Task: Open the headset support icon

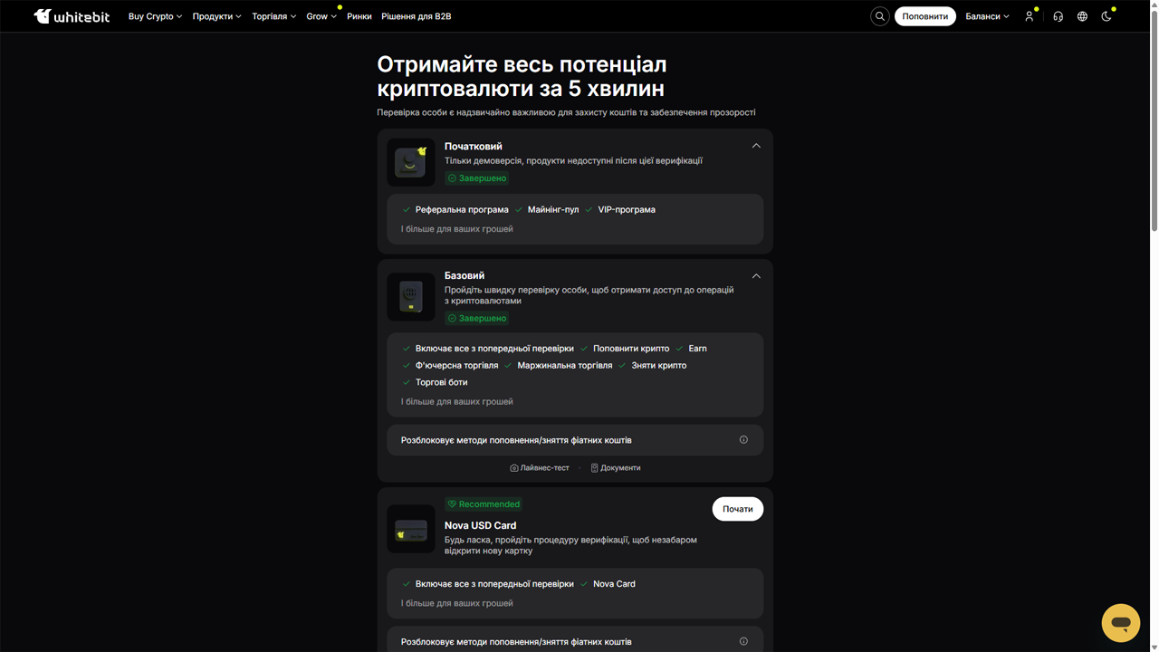Action: tap(1058, 16)
